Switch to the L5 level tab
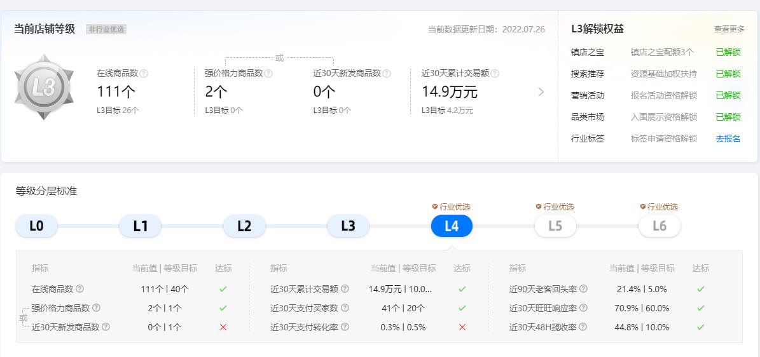760x357 pixels. pyautogui.click(x=555, y=226)
